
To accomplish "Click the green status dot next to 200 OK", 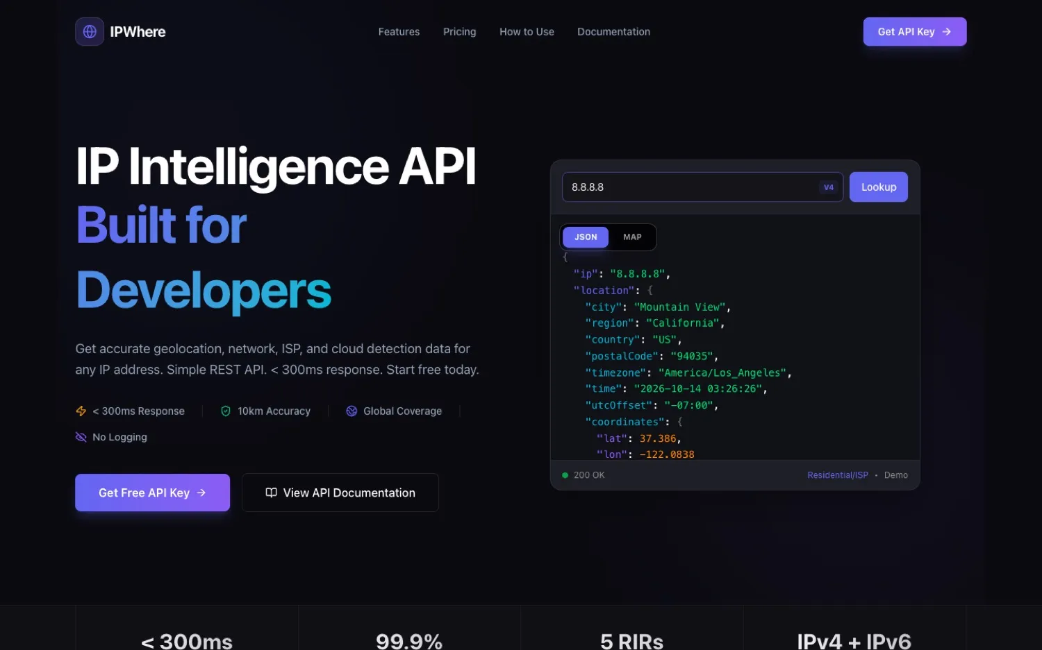I will coord(565,475).
